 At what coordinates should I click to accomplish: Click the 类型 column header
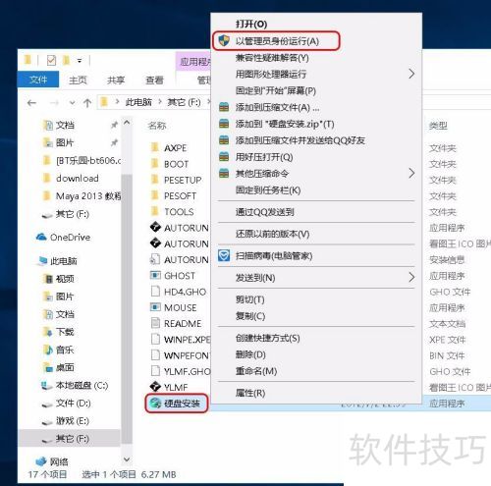click(438, 126)
